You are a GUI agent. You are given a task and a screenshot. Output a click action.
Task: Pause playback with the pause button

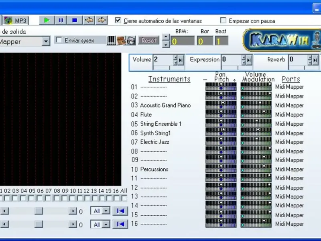[x=61, y=20]
